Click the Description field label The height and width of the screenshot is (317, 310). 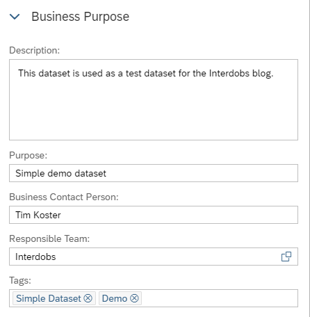(35, 51)
